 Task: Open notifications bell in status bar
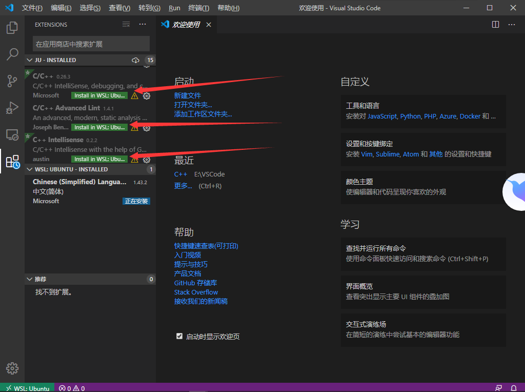click(514, 388)
